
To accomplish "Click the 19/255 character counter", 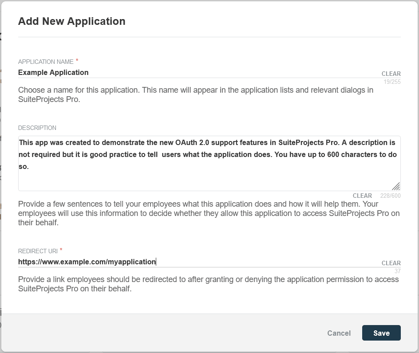I will point(392,82).
